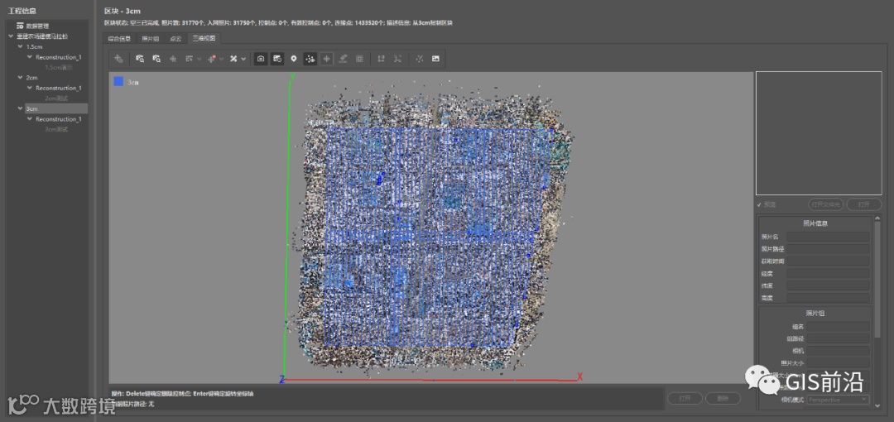Click scroll up arrow in right panel

pyautogui.click(x=877, y=218)
